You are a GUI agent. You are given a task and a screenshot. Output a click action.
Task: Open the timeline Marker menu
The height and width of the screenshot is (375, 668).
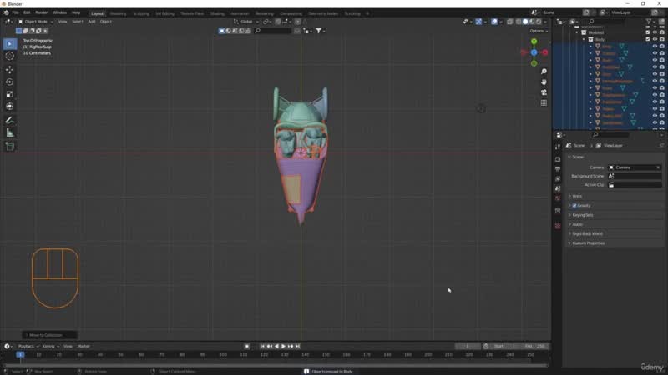[x=83, y=347]
